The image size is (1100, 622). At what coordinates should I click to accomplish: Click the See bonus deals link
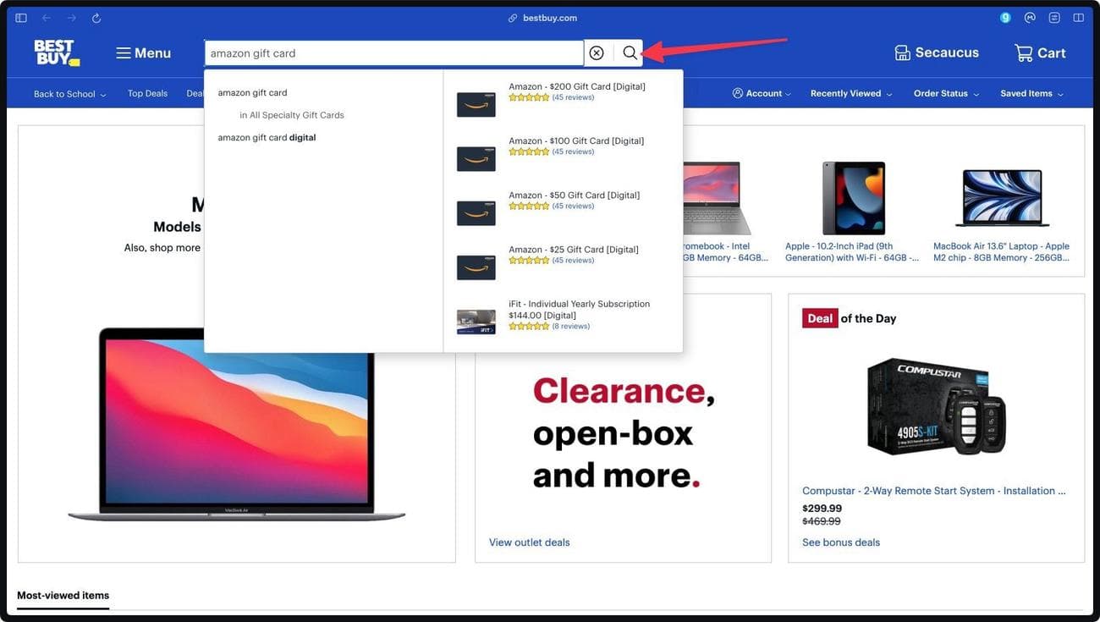pyautogui.click(x=840, y=542)
